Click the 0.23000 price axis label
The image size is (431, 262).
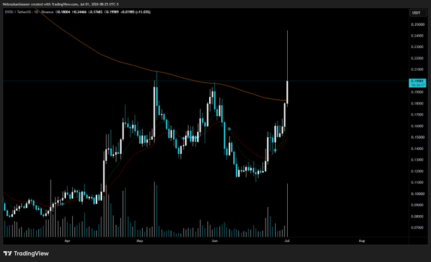417,47
